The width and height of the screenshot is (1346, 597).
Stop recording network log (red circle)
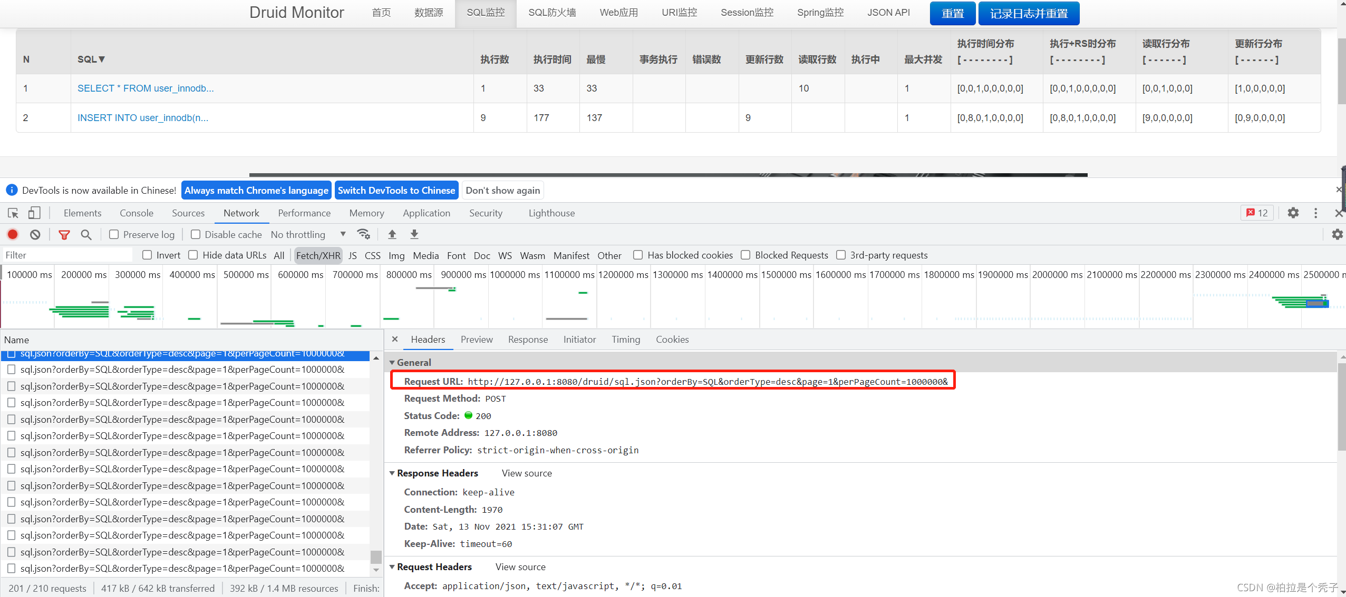point(13,235)
